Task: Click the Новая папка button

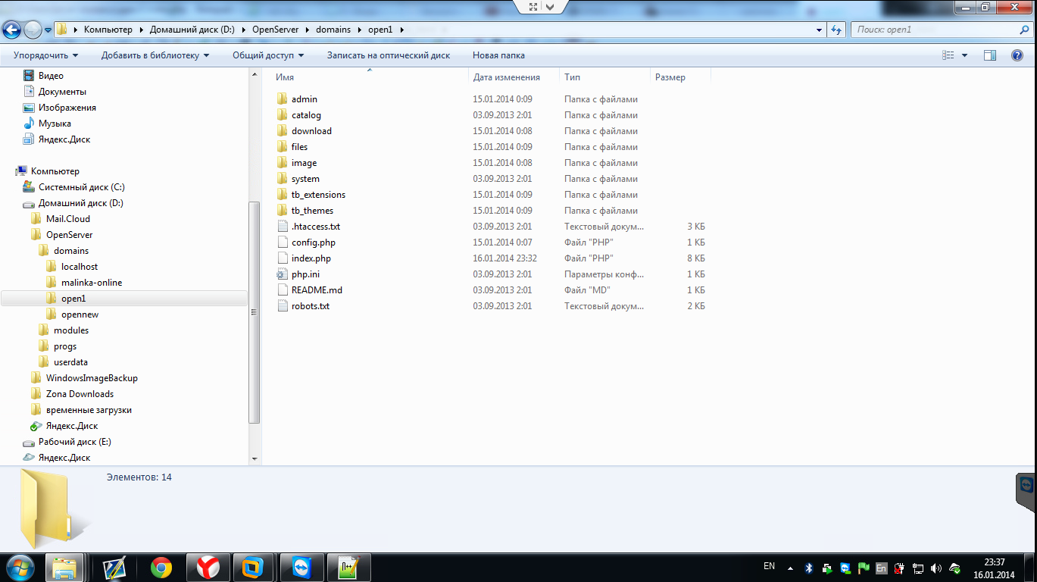Action: pyautogui.click(x=498, y=55)
